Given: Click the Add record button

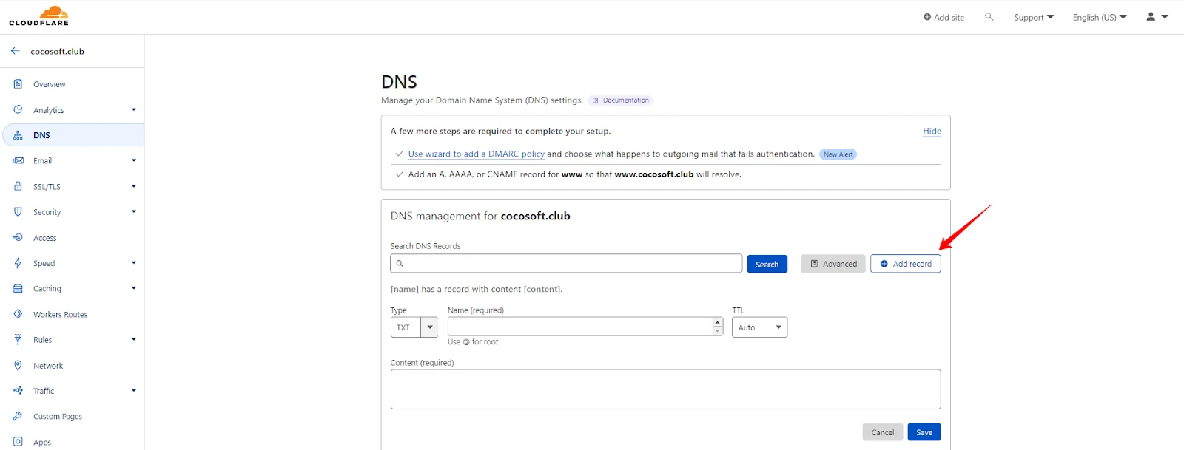Looking at the screenshot, I should tap(905, 264).
